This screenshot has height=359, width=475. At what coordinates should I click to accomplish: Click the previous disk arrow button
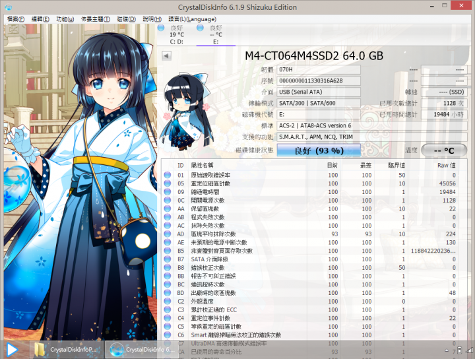click(166, 55)
